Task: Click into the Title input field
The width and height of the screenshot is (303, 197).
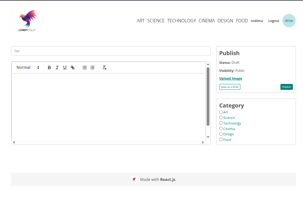Action: point(111,51)
